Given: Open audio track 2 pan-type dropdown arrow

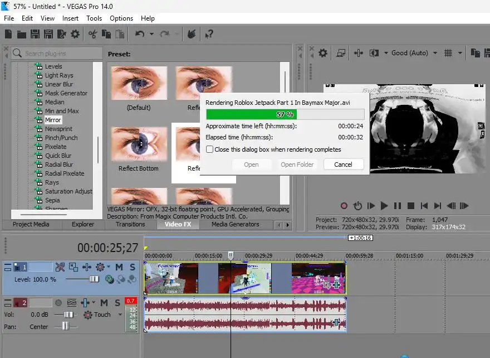Looking at the screenshot, I should (94, 302).
